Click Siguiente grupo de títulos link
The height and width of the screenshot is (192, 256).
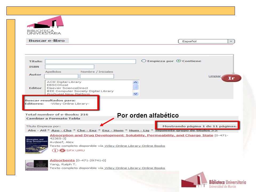click(x=186, y=130)
